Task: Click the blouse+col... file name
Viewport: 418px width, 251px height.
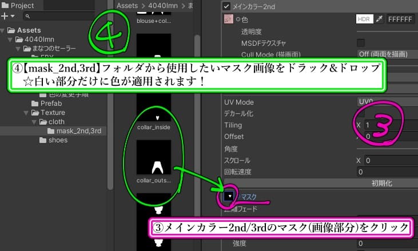Action: (154, 21)
